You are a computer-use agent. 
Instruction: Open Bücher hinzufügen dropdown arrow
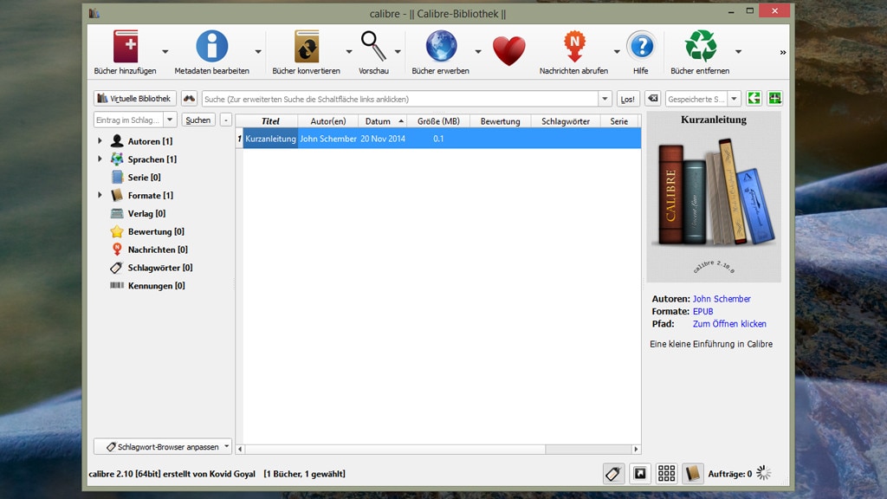point(165,51)
